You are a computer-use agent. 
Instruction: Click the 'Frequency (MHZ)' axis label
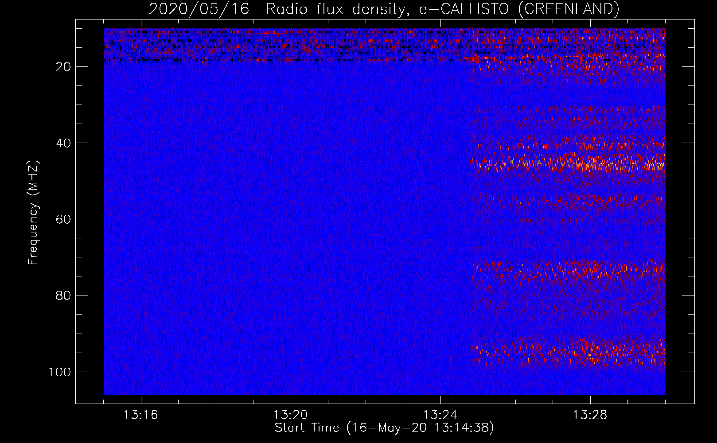tap(34, 212)
